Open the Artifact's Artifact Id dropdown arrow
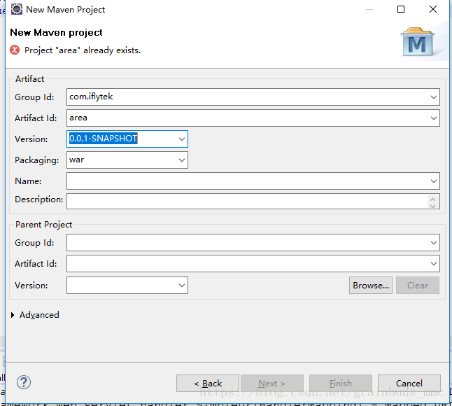The height and width of the screenshot is (406, 452). click(x=434, y=118)
